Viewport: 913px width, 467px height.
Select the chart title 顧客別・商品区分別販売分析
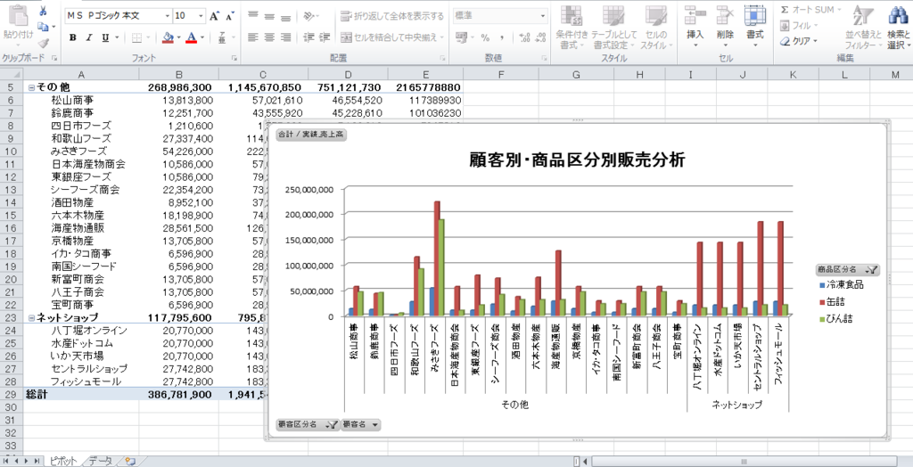[x=577, y=160]
